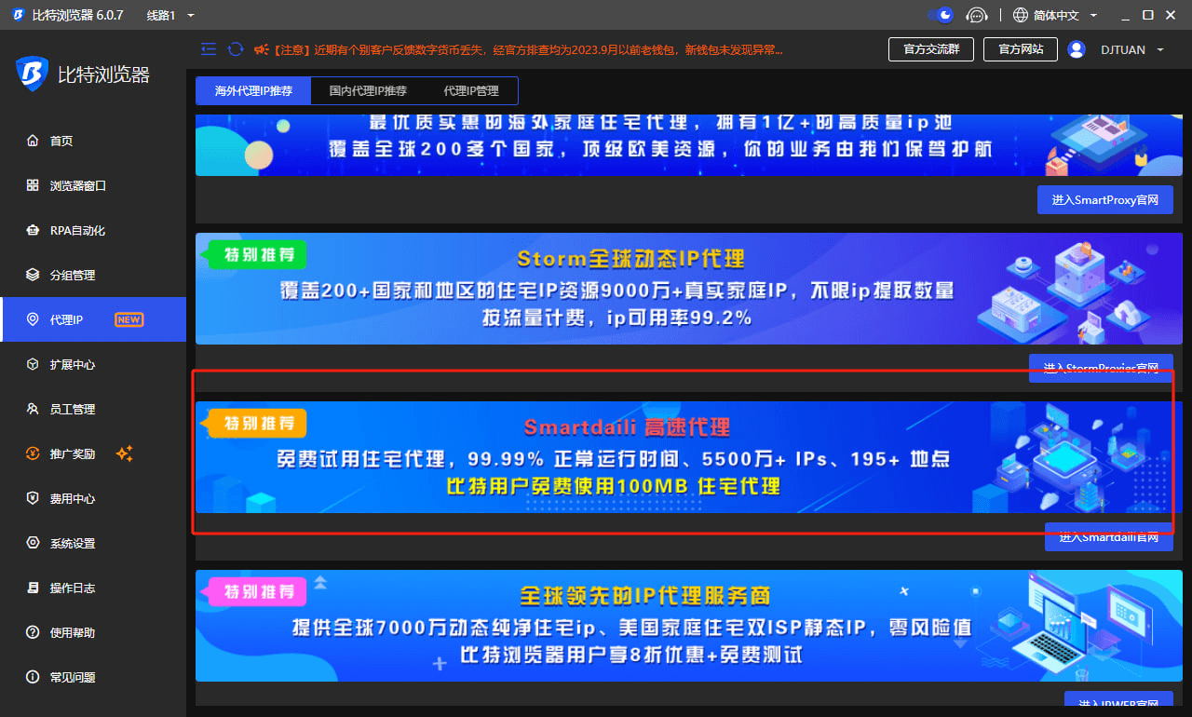1192x717 pixels.
Task: Expand the DJTUAN account menu
Action: point(1132,49)
